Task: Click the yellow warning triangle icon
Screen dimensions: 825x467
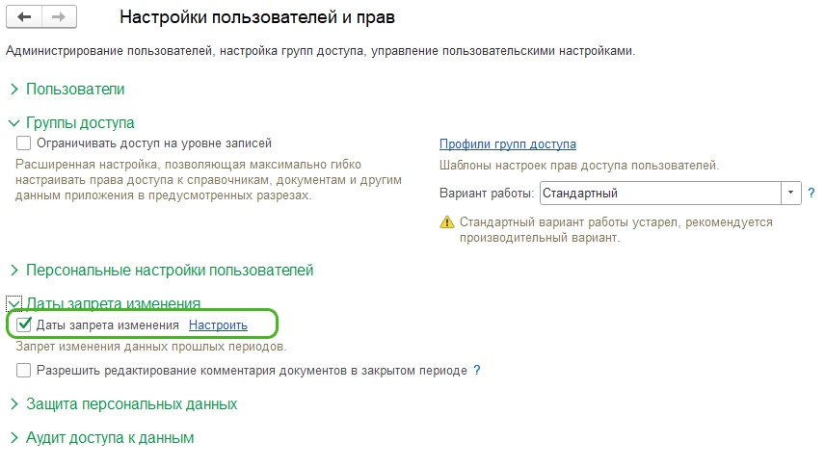Action: [446, 221]
